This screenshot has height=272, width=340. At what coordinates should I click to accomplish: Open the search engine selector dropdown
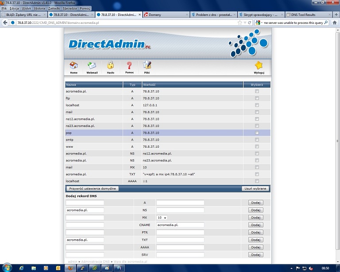pos(259,23)
